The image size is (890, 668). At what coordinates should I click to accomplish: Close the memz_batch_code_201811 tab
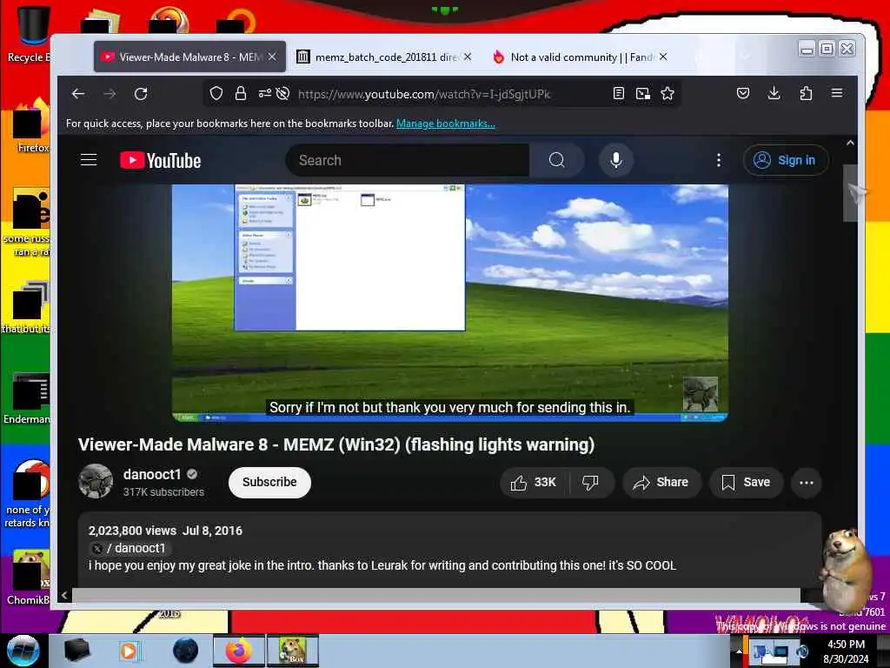click(x=467, y=57)
